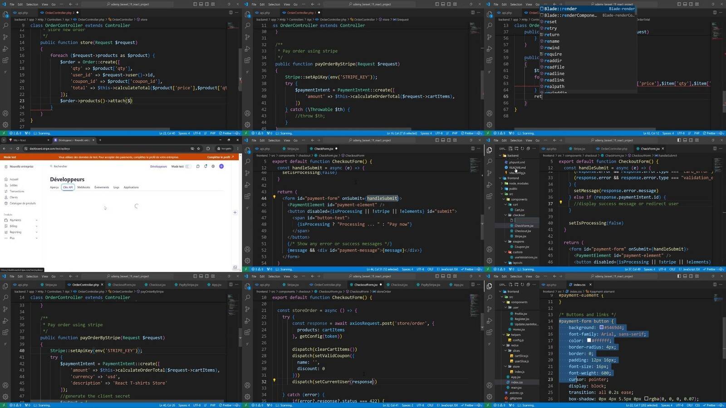Click the lightbulb on line 32 in storeOrder window

coord(274,381)
